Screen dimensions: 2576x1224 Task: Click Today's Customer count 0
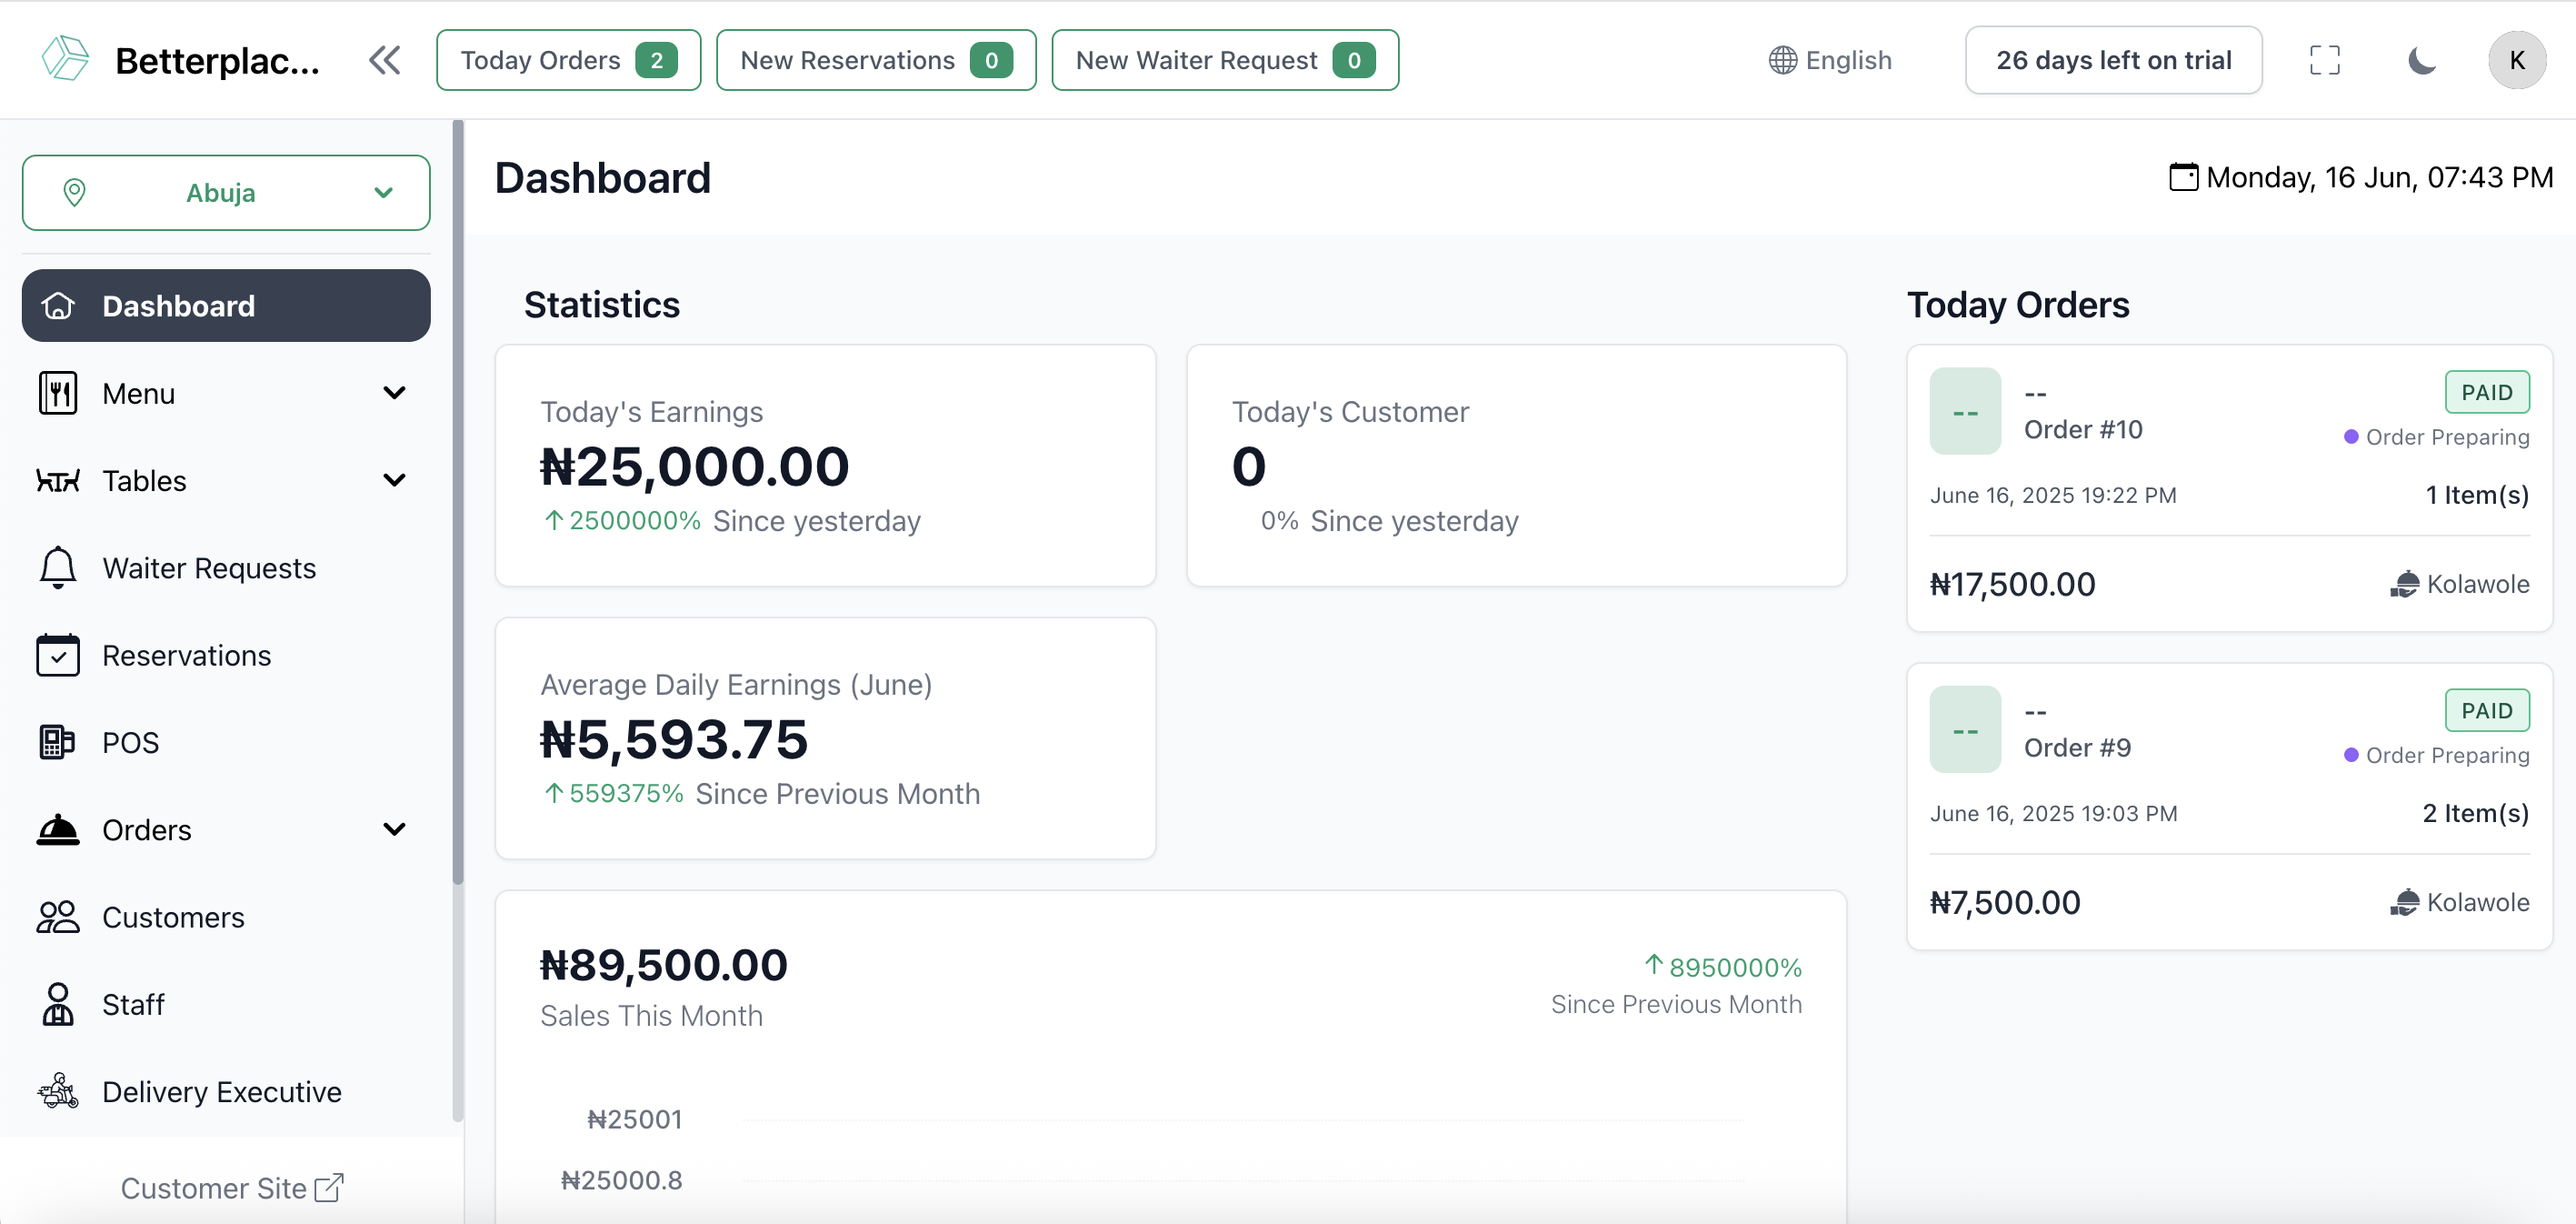[1248, 467]
